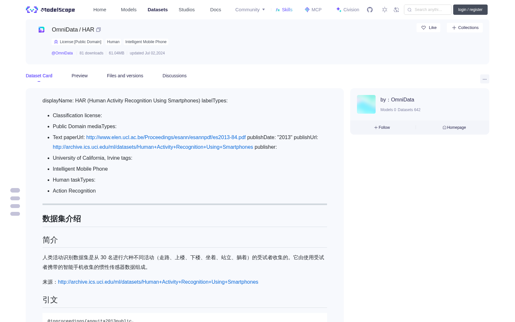
Task: Switch to the Discussions tab
Action: (174, 76)
